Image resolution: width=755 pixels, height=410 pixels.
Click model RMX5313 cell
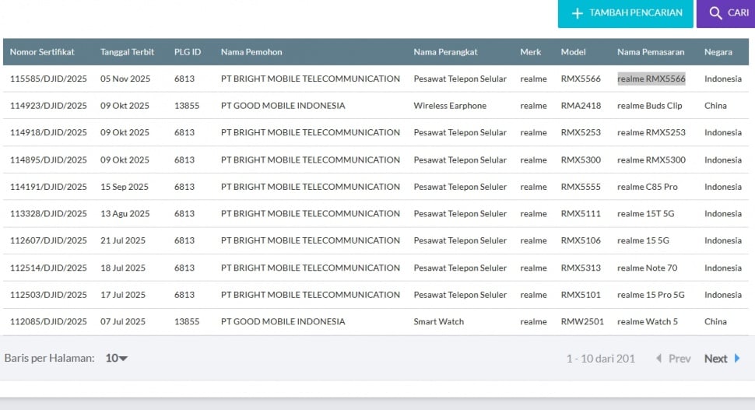pyautogui.click(x=581, y=268)
